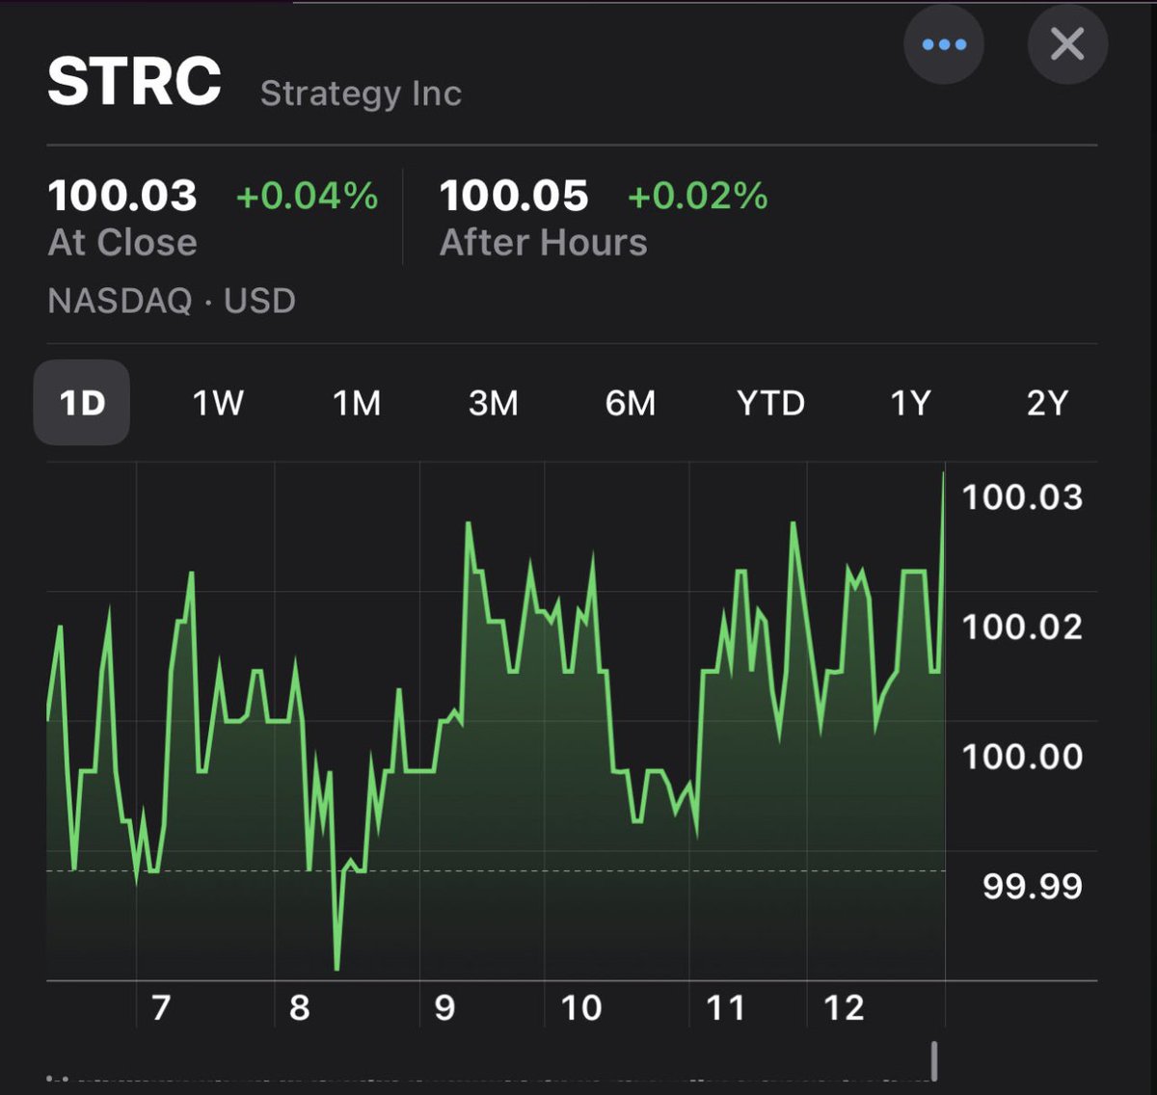The height and width of the screenshot is (1095, 1157).
Task: Tap the 7 hour mark on x-axis
Action: [x=161, y=1007]
